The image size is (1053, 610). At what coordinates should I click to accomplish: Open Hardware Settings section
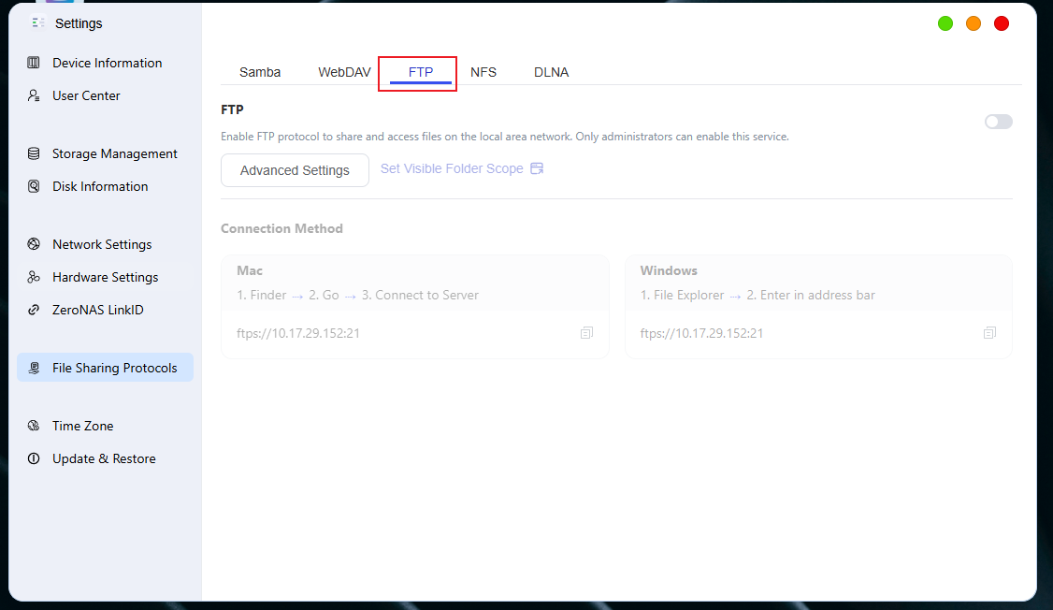click(x=105, y=277)
